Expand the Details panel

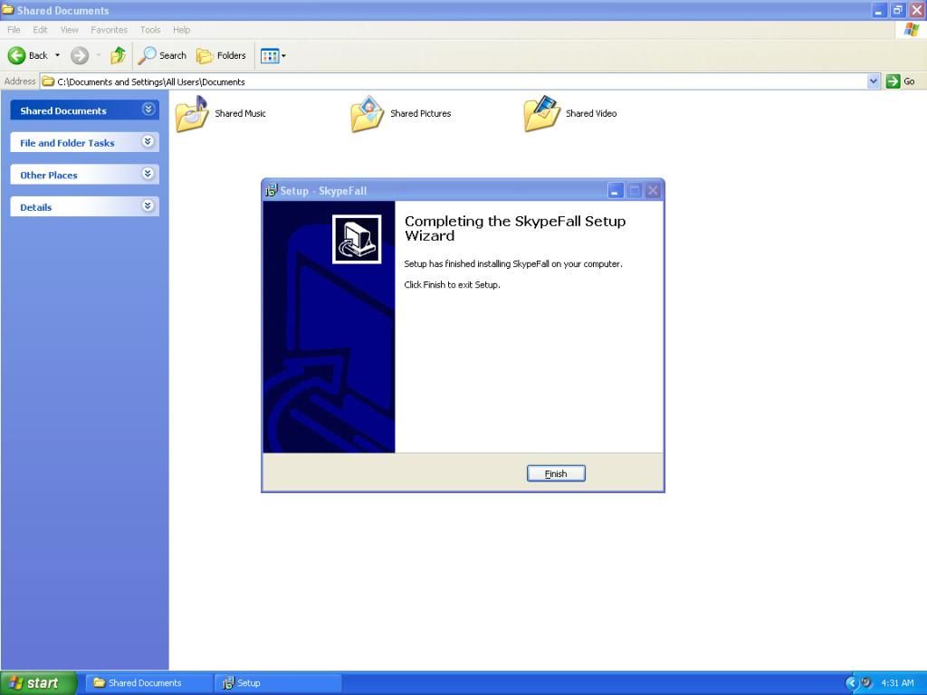click(148, 205)
